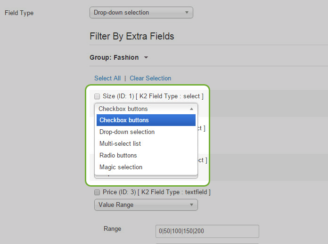Click the Filter By Extra Fields heading

tap(132, 36)
